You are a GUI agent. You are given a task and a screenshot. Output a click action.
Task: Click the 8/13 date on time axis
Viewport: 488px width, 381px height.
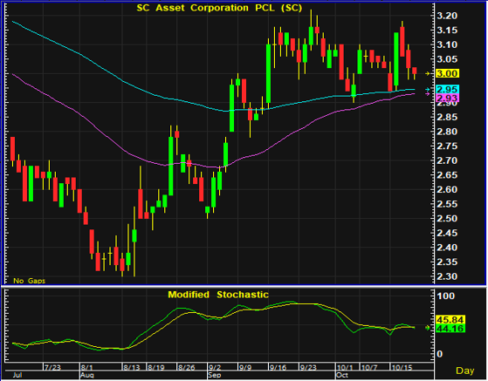pos(132,368)
